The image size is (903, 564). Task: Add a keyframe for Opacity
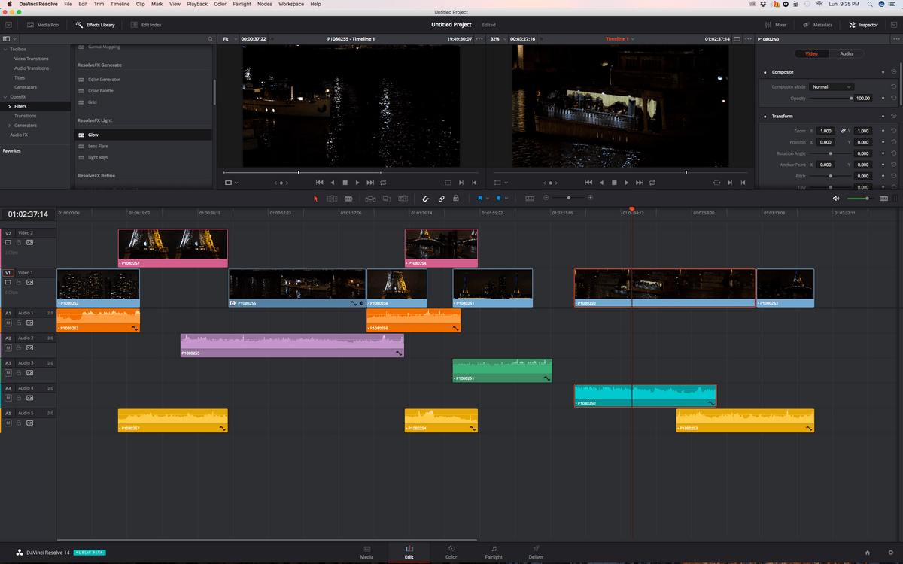click(883, 98)
